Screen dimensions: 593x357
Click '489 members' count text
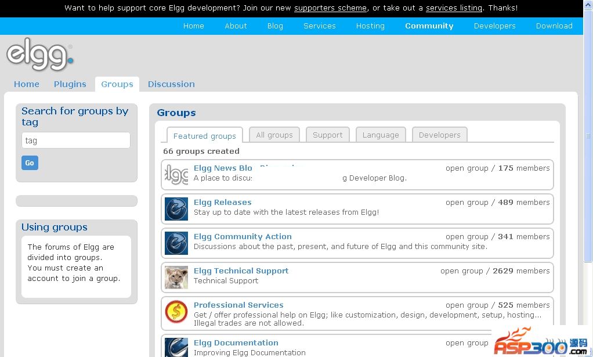coord(524,203)
